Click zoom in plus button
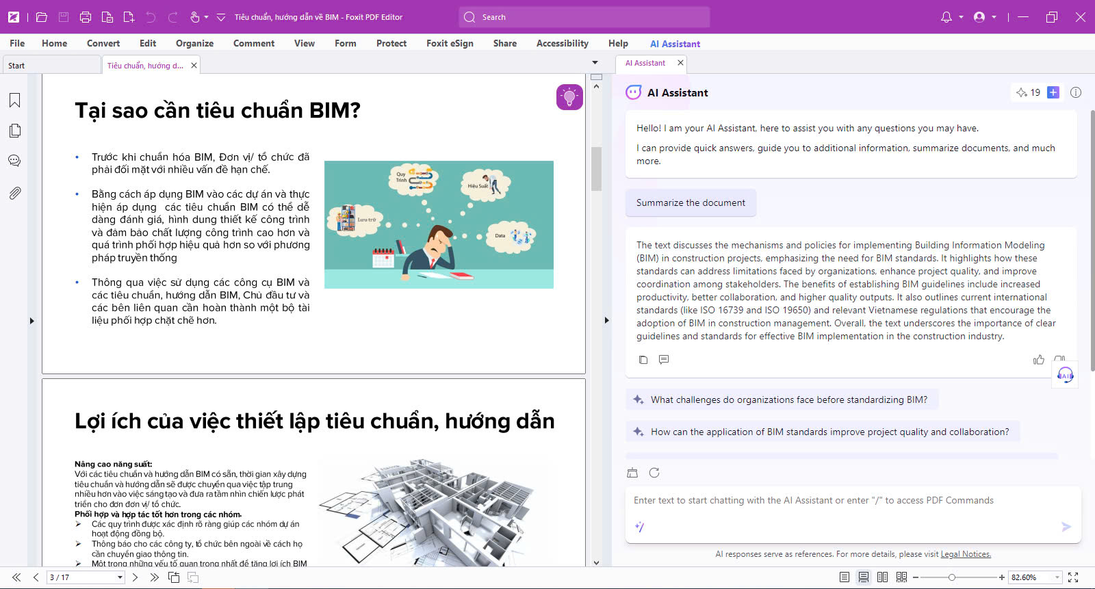The width and height of the screenshot is (1095, 589). [1002, 577]
